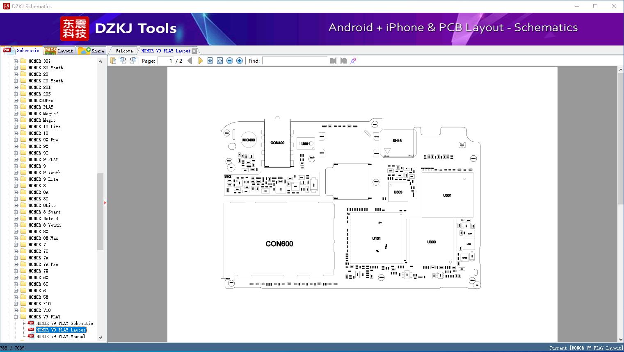The height and width of the screenshot is (352, 624).
Task: Select the HONOR 6X item
Action: pyautogui.click(x=38, y=277)
